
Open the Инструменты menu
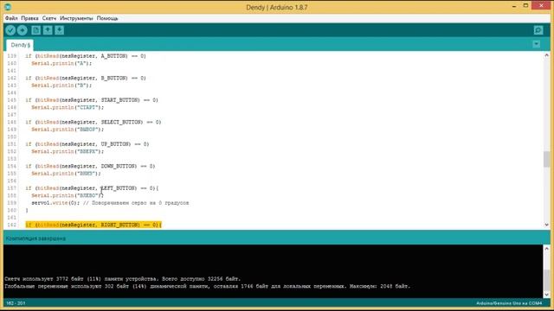76,18
